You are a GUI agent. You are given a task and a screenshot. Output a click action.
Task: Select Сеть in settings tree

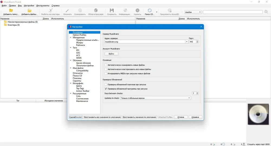click(x=78, y=96)
